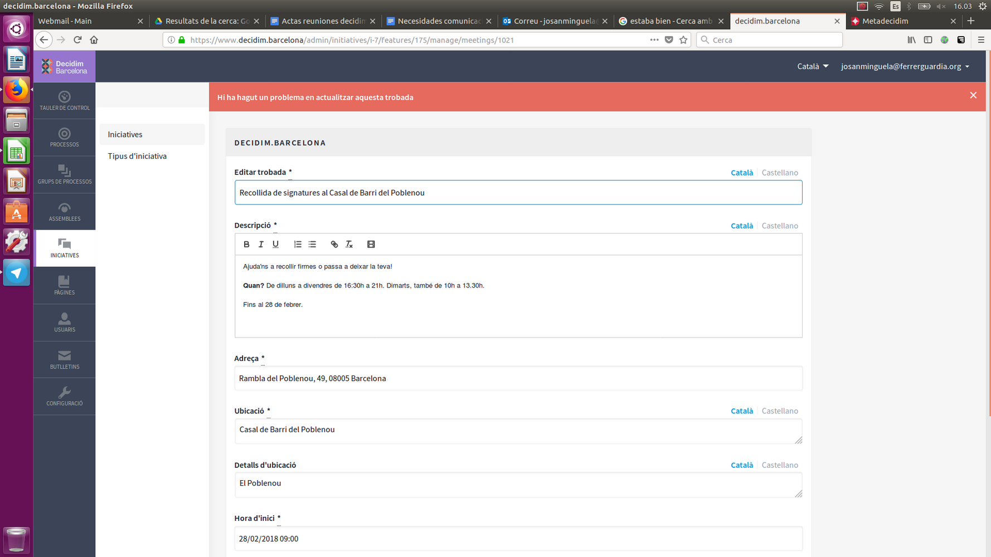Switch title field to Castellano

[x=779, y=173]
